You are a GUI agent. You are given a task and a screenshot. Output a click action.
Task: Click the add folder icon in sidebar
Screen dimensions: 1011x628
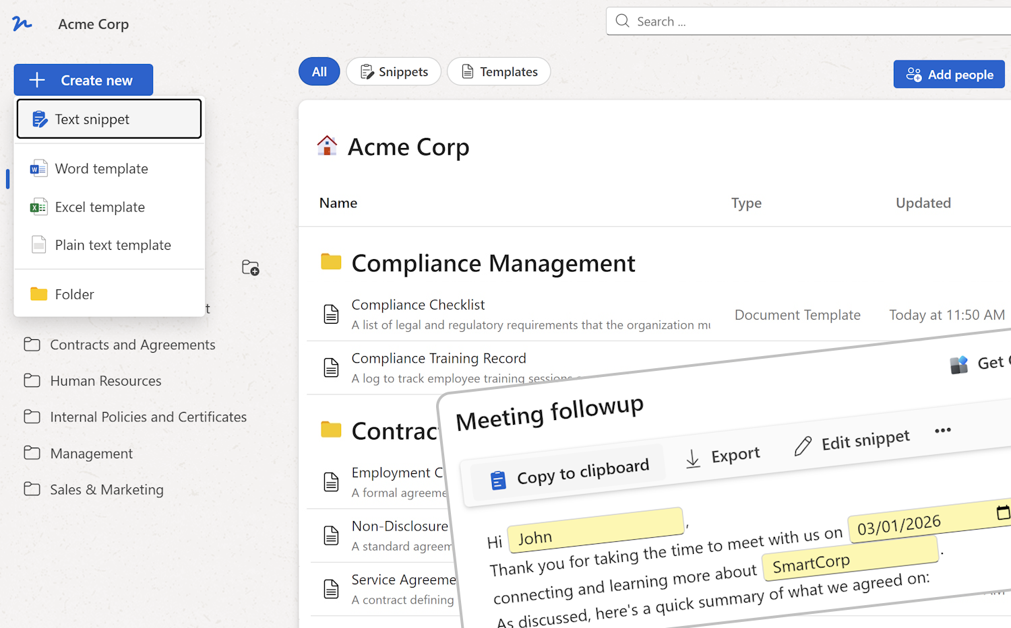[251, 268]
